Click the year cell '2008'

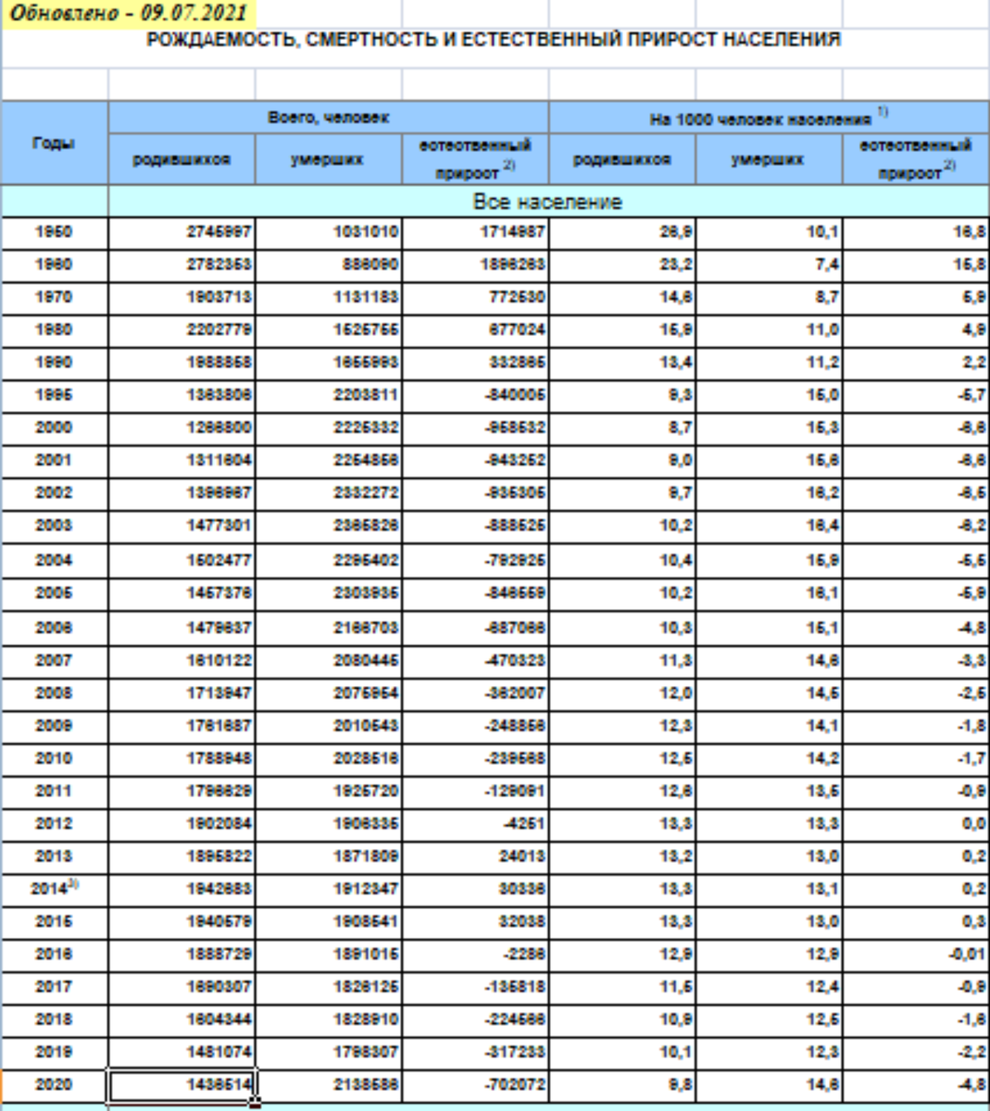pyautogui.click(x=54, y=693)
